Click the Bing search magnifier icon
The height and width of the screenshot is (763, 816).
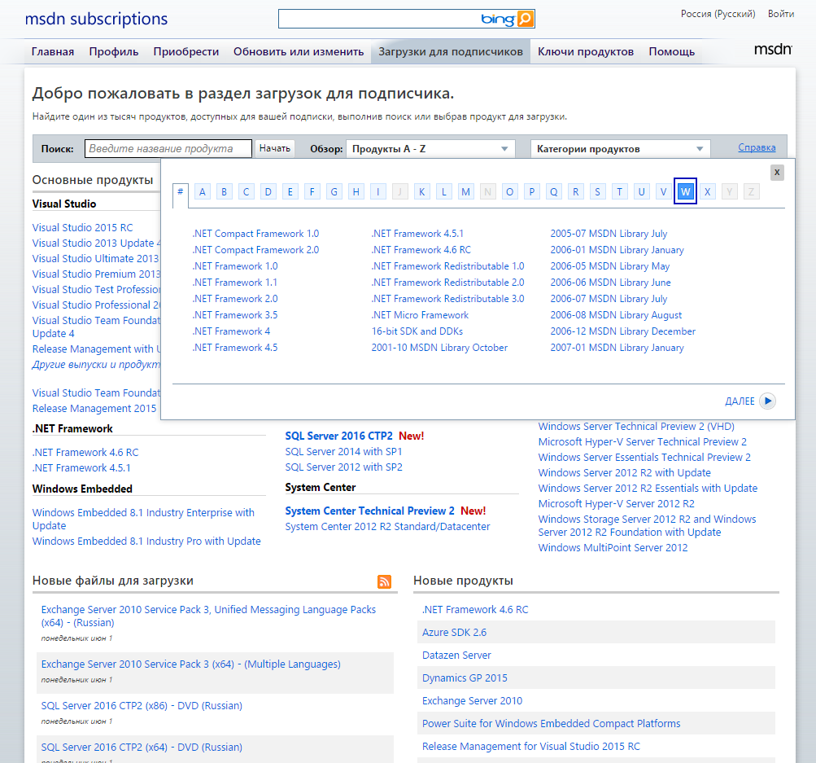tap(525, 20)
